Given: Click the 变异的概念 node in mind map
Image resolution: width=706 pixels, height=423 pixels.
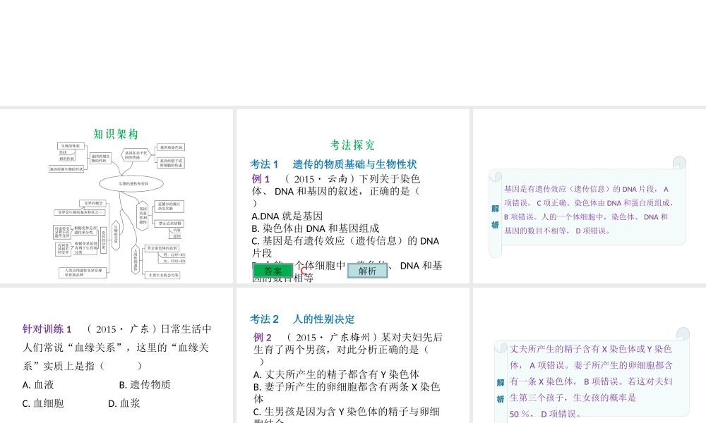Looking at the screenshot, I should coord(93,203).
